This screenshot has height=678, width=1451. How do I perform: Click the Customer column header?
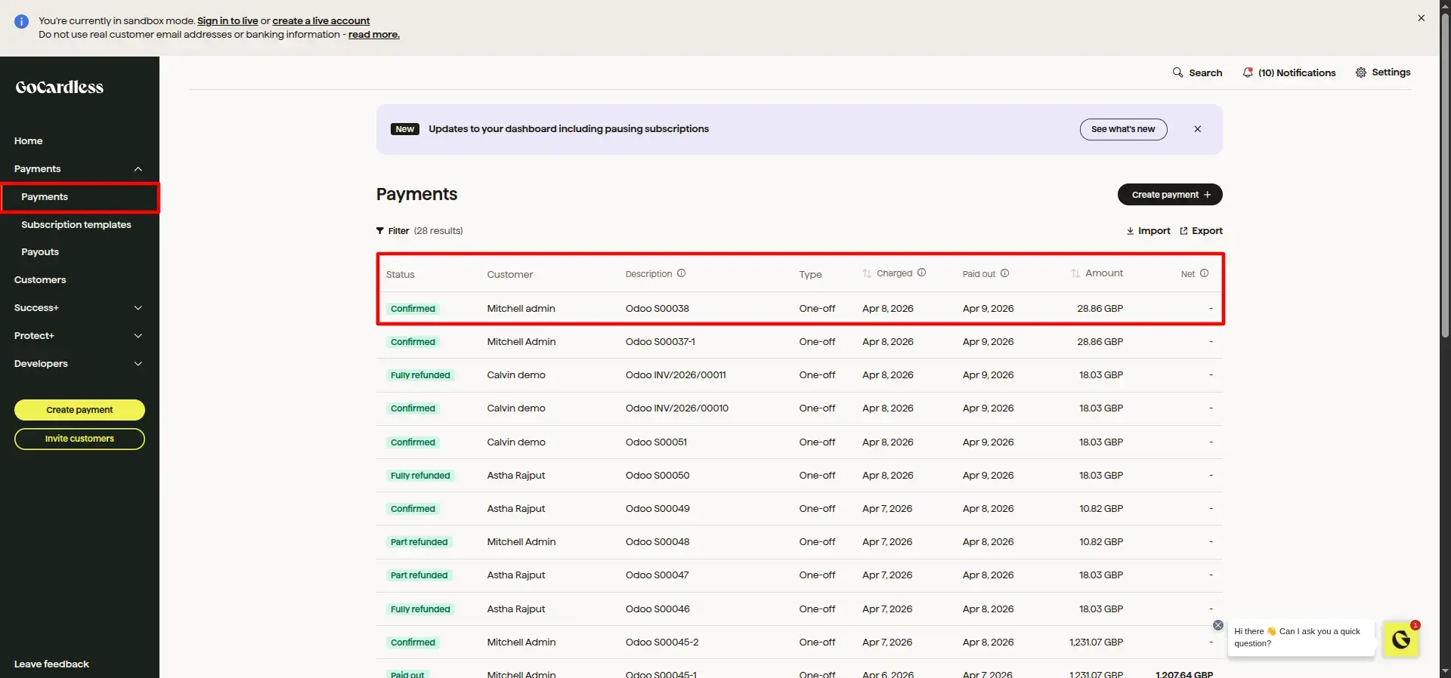click(510, 275)
